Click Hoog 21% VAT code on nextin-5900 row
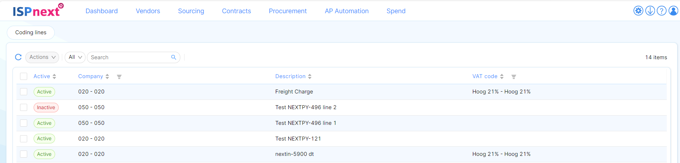The height and width of the screenshot is (163, 680). (x=502, y=154)
